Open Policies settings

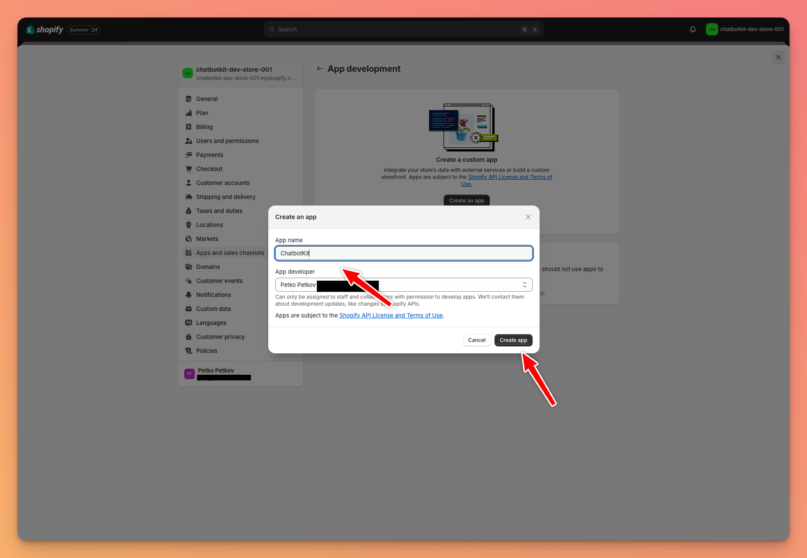(225, 351)
